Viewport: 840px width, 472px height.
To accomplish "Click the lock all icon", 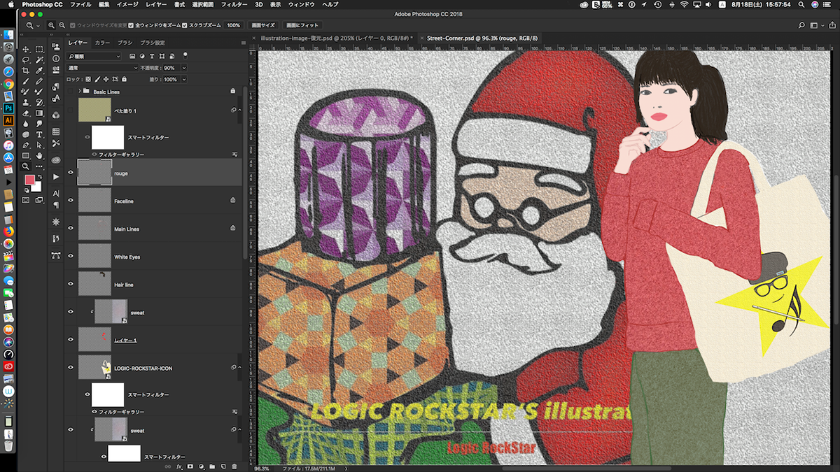I will coord(123,80).
